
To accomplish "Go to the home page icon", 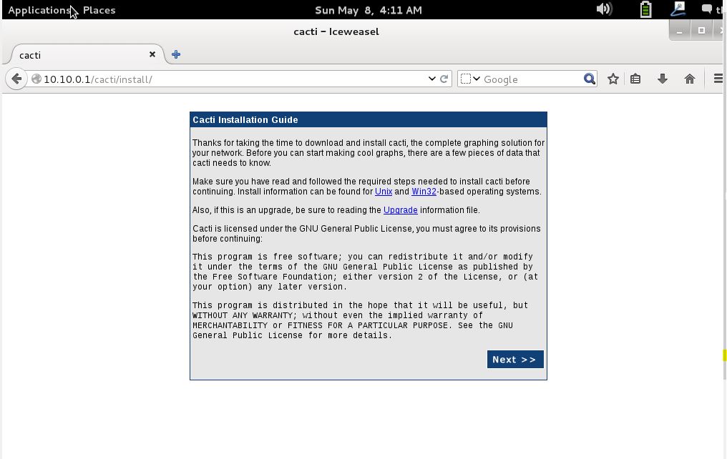I will pyautogui.click(x=690, y=79).
